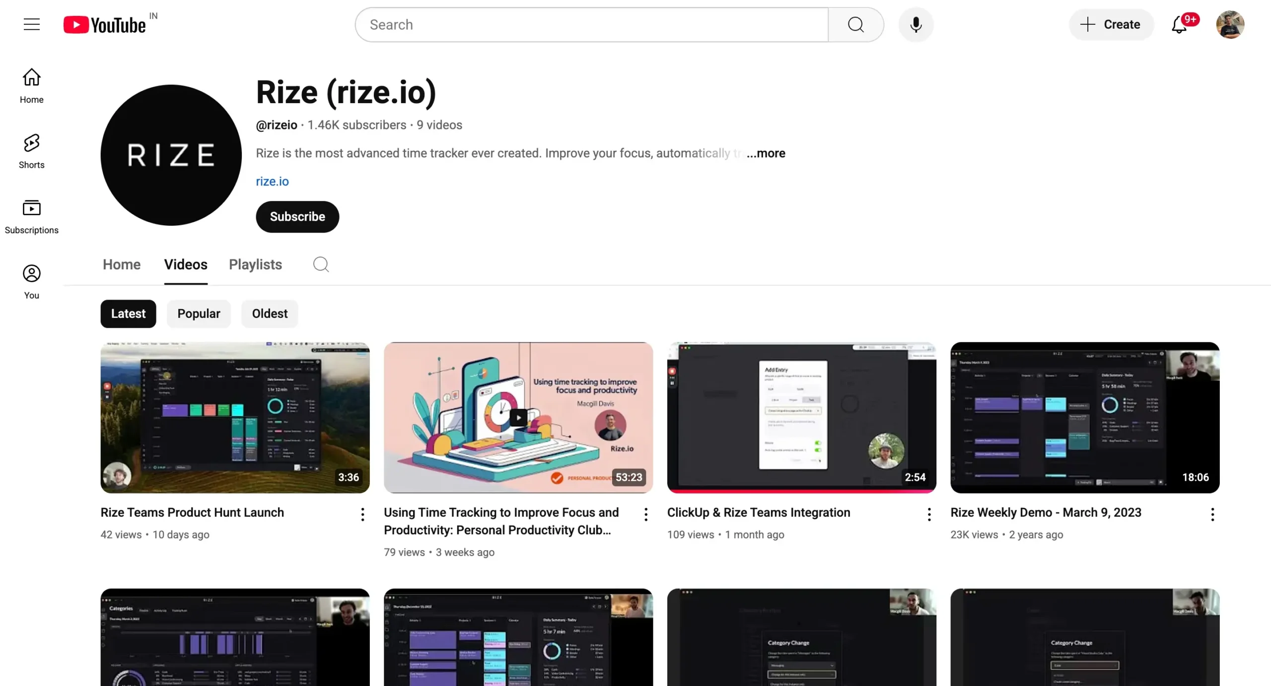Viewport: 1271px width, 686px height.
Task: Open the 53:23 time tracking video thumbnail
Action: [518, 417]
